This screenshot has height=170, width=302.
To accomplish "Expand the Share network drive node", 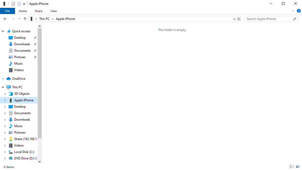I will pyautogui.click(x=5, y=139).
